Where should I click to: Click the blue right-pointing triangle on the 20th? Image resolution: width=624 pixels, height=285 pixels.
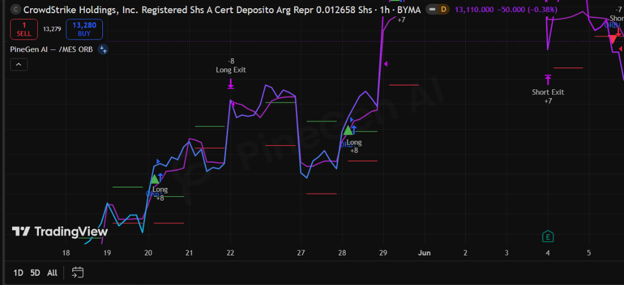coord(158,162)
